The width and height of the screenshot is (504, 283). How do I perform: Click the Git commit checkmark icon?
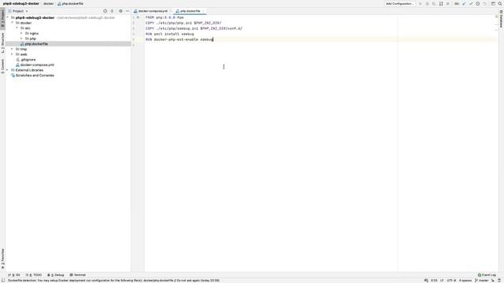tap(471, 3)
